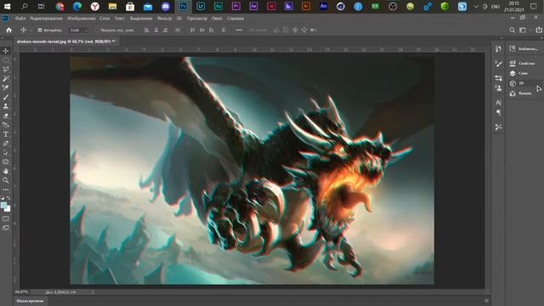Expand the status bar info arrow

tap(93, 292)
